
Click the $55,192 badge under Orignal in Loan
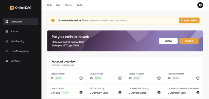tap(98, 78)
